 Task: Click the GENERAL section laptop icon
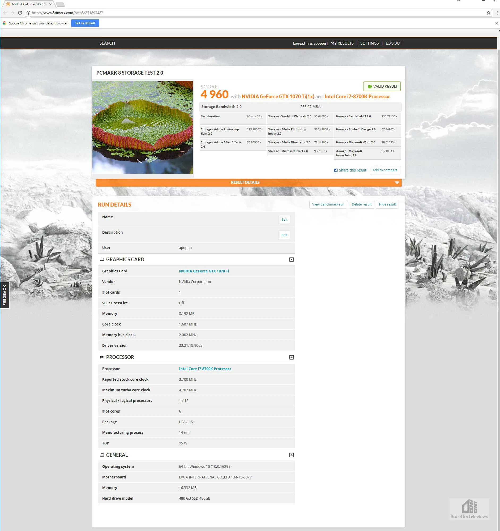click(102, 455)
